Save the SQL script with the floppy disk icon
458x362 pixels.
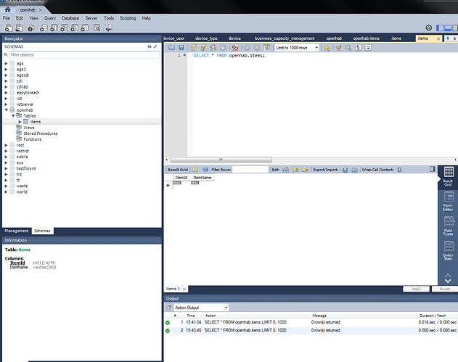coord(181,47)
